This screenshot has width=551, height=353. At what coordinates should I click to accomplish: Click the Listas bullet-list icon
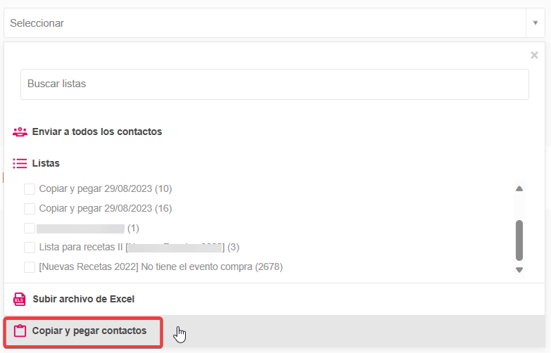[20, 163]
